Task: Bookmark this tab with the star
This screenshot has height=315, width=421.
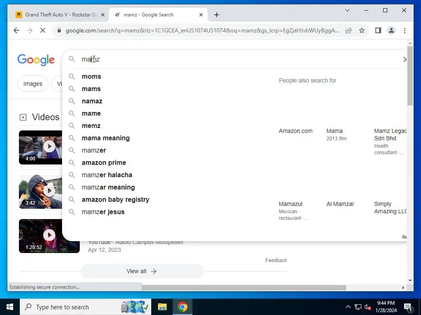Action: pyautogui.click(x=362, y=30)
